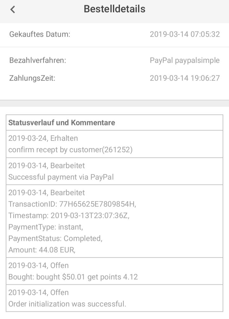Select the ZahlungsZeit label

tap(32, 78)
